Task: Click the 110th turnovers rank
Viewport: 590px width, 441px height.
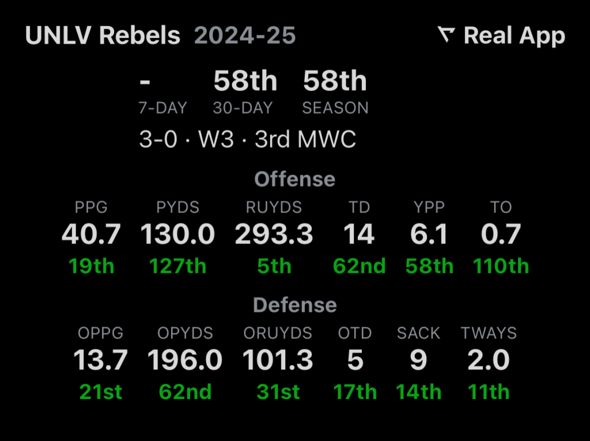Action: click(501, 267)
